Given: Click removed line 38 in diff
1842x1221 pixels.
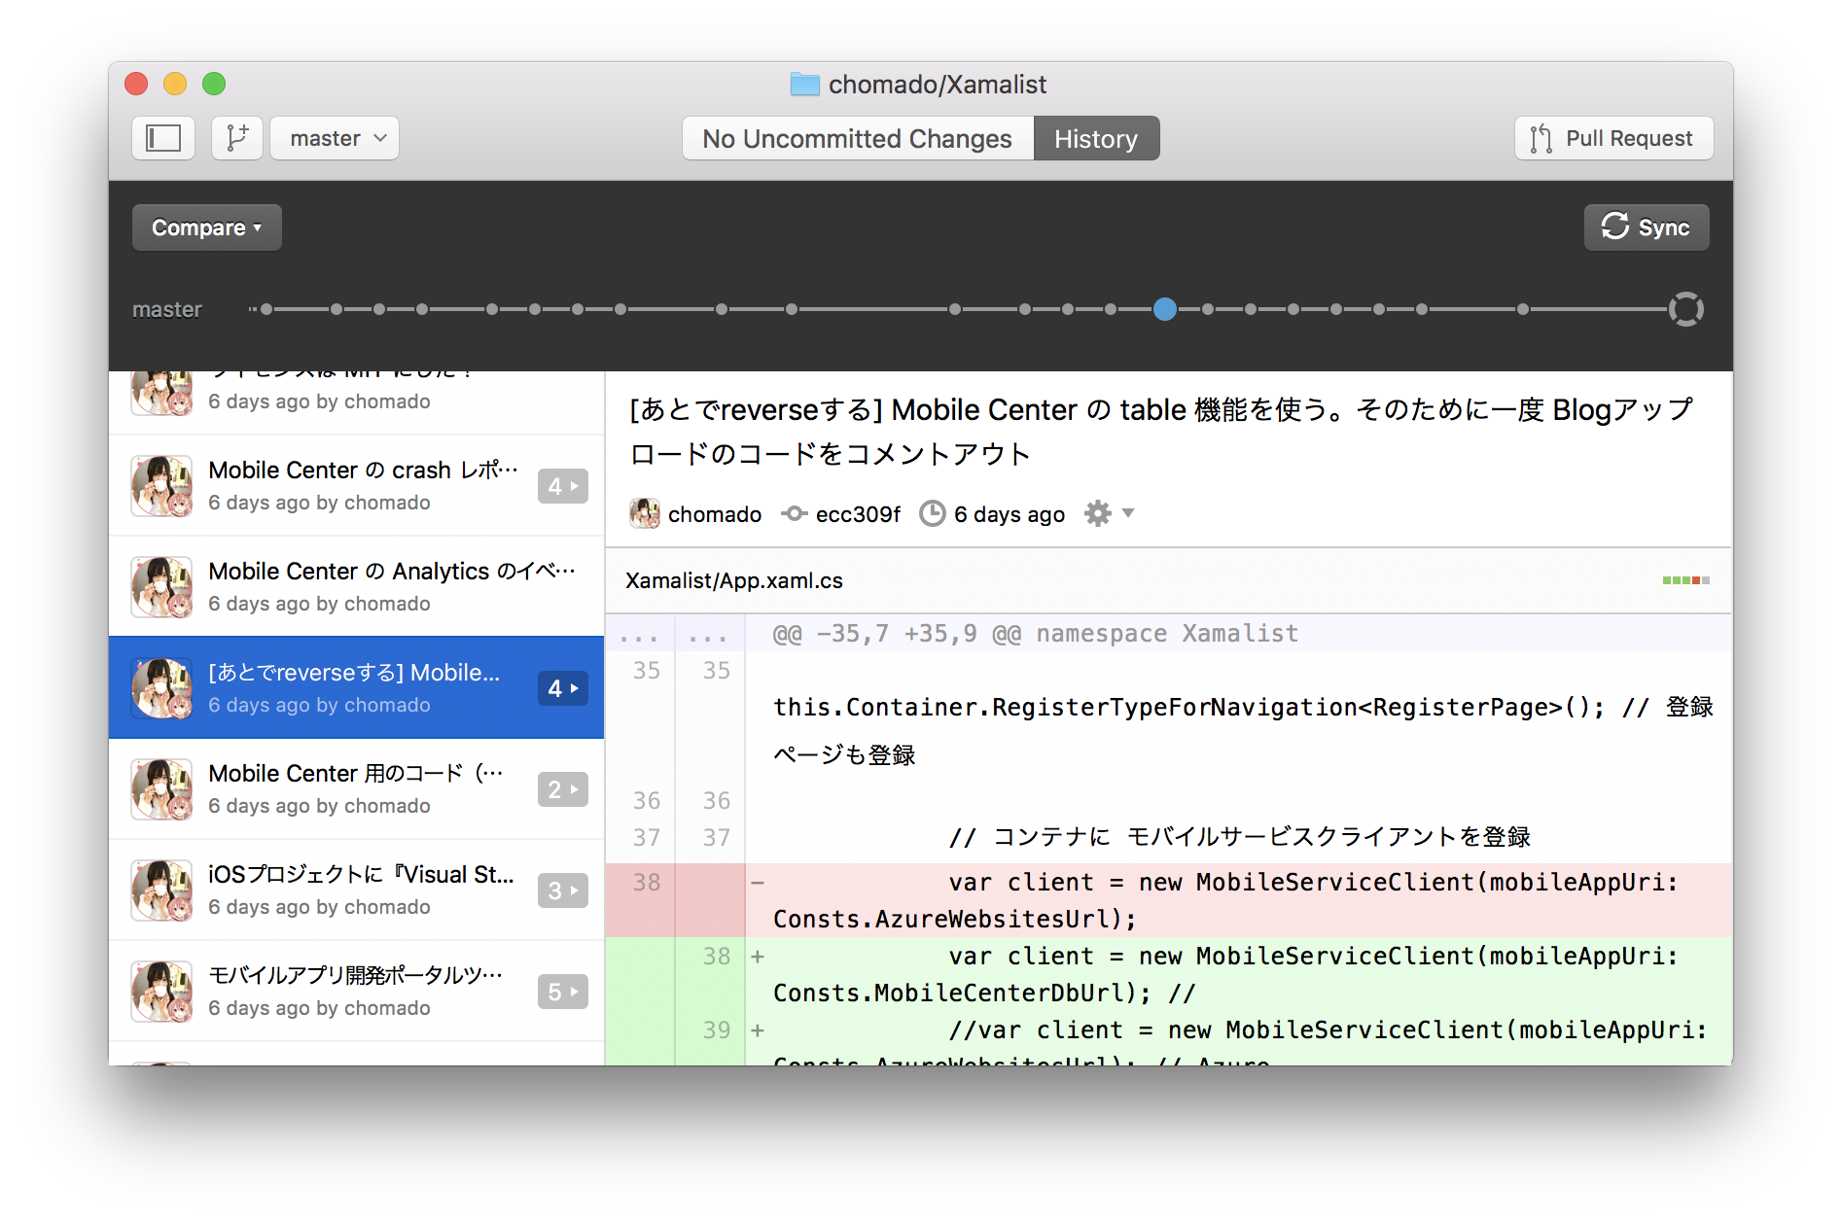Looking at the screenshot, I should click(1168, 900).
